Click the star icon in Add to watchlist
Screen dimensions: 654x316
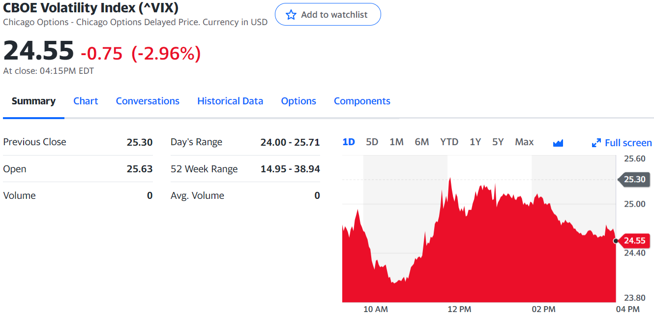pos(291,15)
